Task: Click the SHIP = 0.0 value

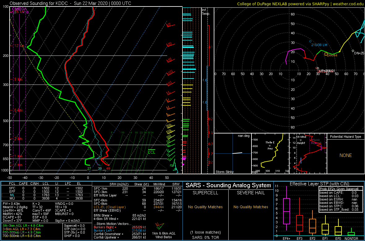Action: click(73, 235)
